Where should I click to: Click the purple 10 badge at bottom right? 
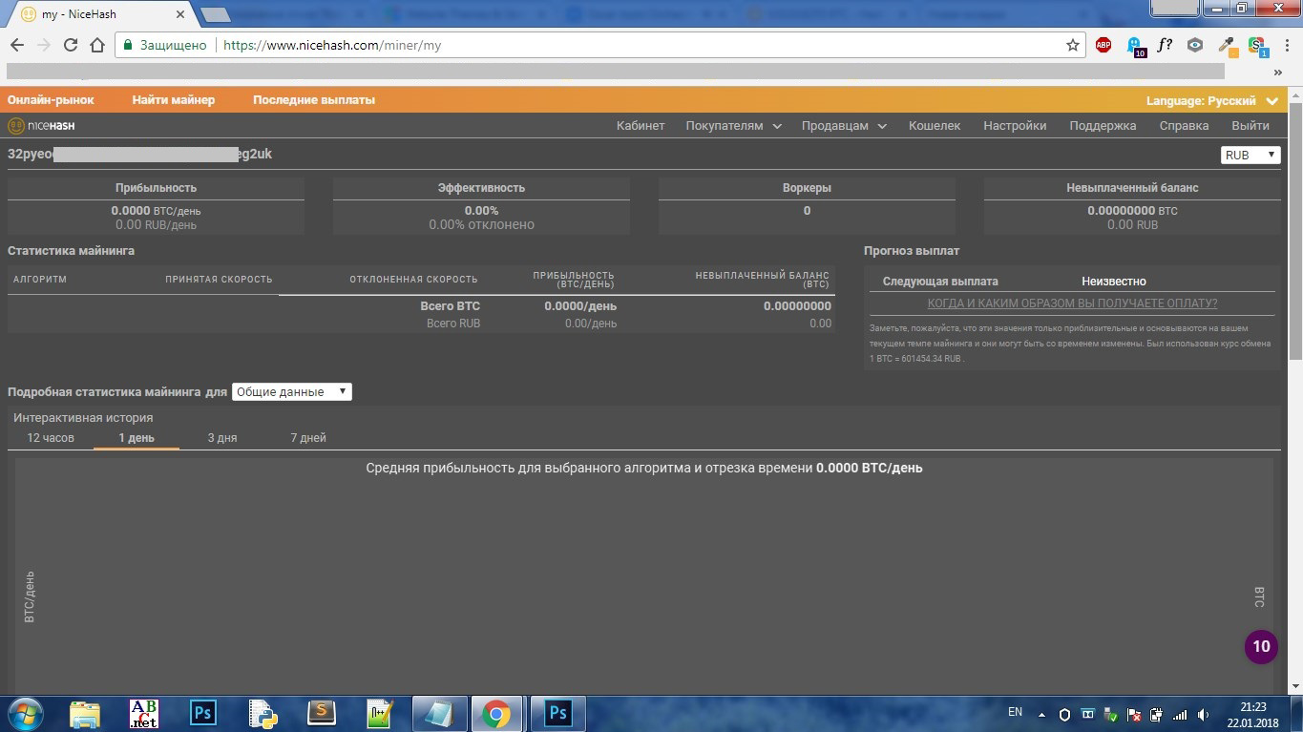point(1261,646)
